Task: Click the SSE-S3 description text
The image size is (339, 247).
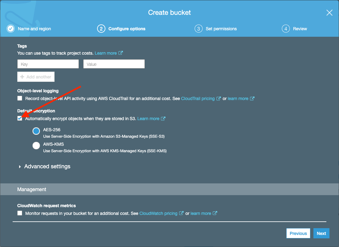Action: coord(104,136)
